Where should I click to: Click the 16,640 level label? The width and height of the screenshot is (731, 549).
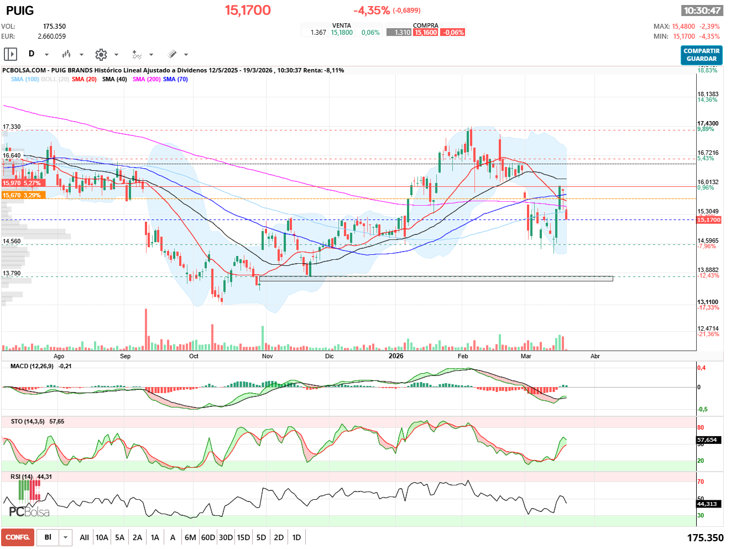point(12,155)
